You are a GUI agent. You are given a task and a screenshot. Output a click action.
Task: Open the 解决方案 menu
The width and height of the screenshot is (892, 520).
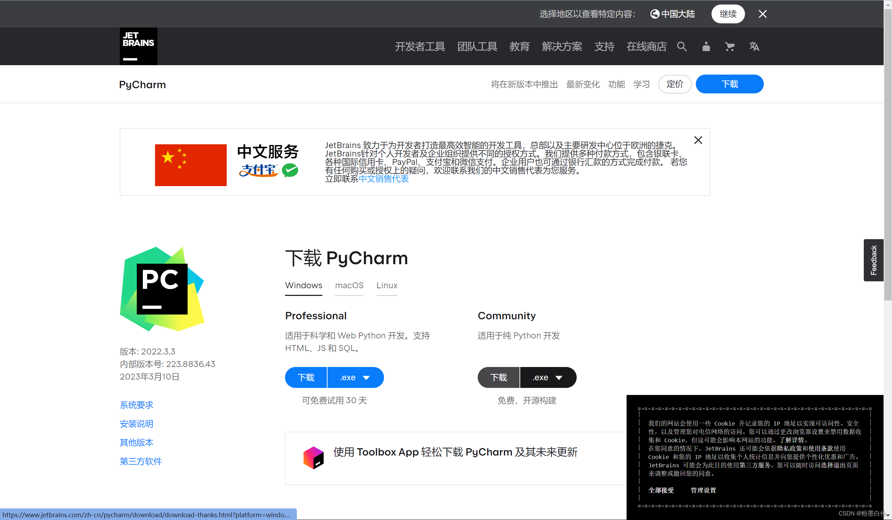[562, 46]
